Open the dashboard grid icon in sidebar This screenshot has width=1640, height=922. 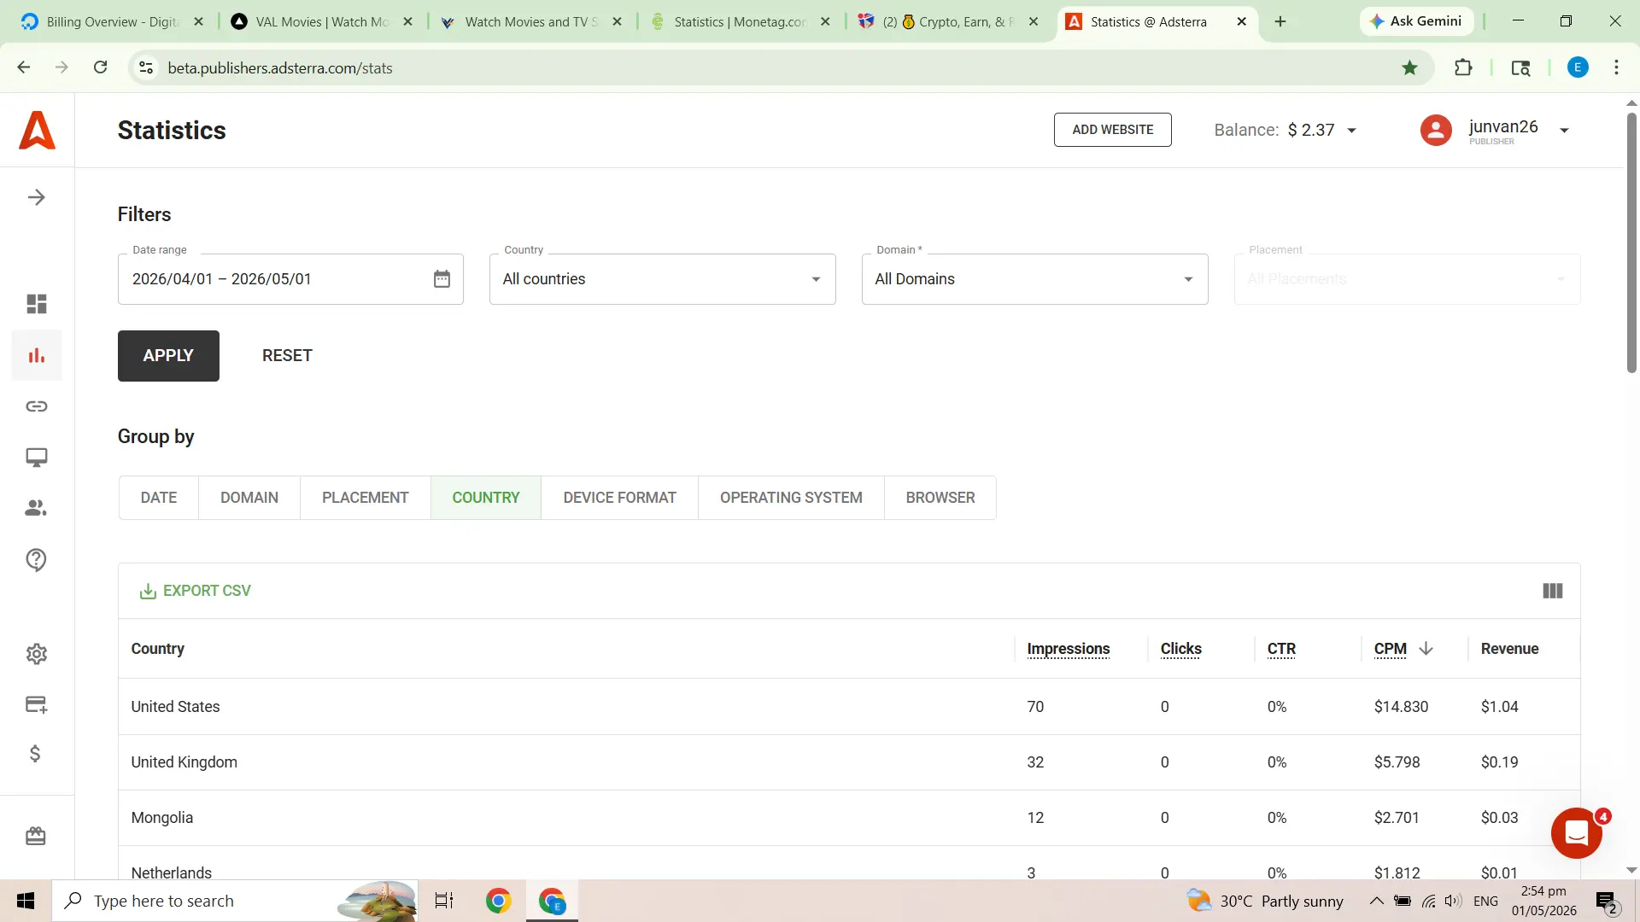pyautogui.click(x=36, y=304)
